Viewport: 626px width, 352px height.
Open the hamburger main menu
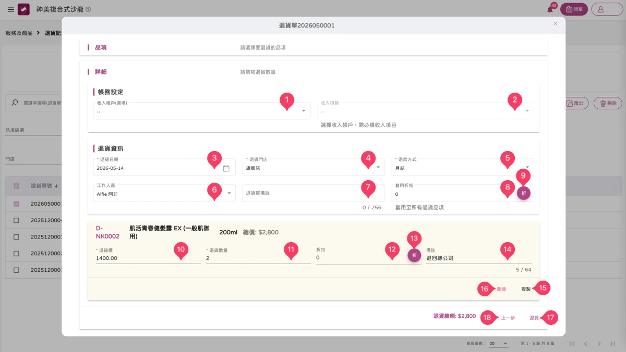click(x=11, y=9)
